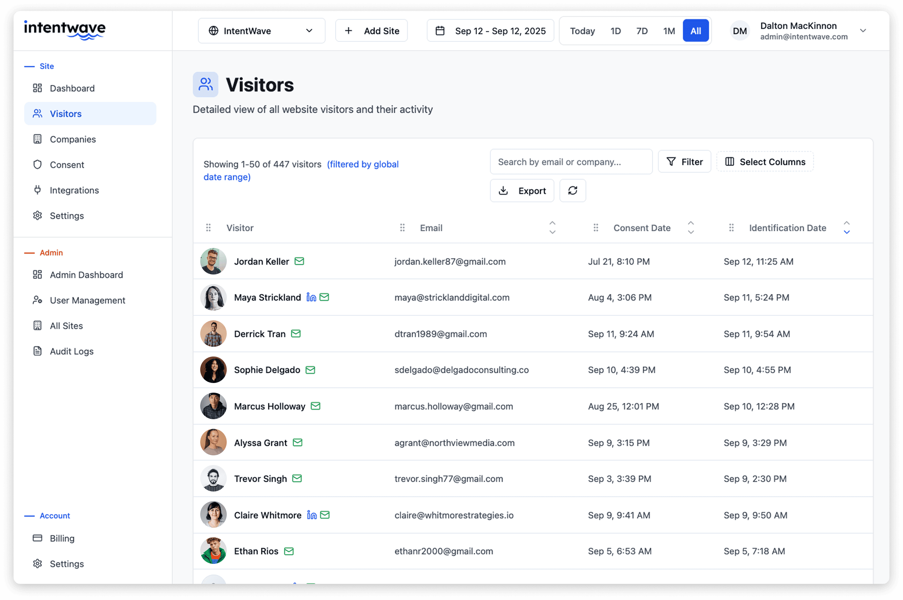The image size is (903, 600).
Task: Open Site Settings in sidebar
Action: point(90,216)
